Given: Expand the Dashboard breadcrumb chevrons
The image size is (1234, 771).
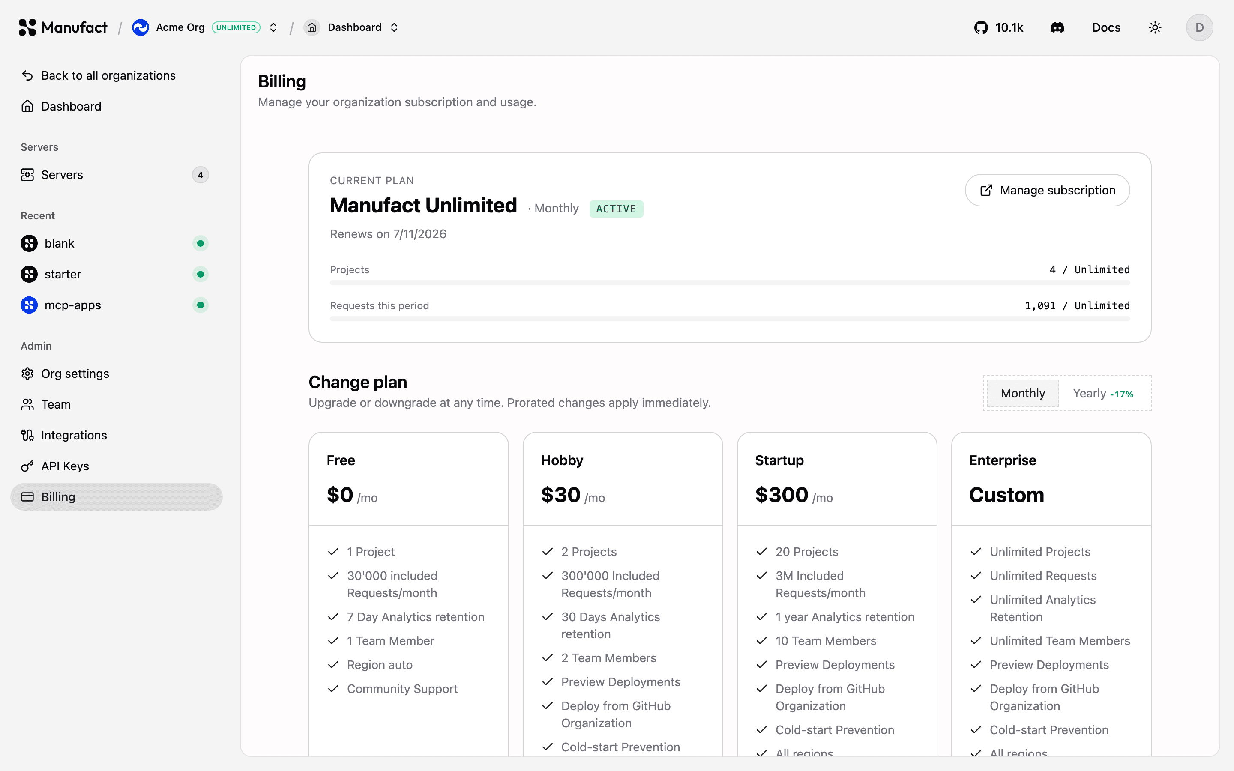Looking at the screenshot, I should click(x=394, y=27).
